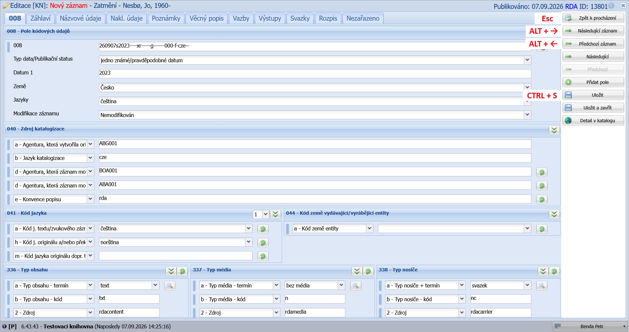Click Uložit a zavřít button
Viewport: 629px width, 332px height.
593,108
